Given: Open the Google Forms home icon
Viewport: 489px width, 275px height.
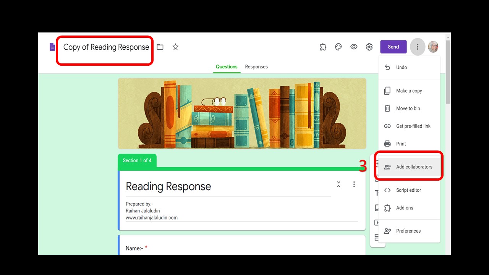Looking at the screenshot, I should 52,47.
